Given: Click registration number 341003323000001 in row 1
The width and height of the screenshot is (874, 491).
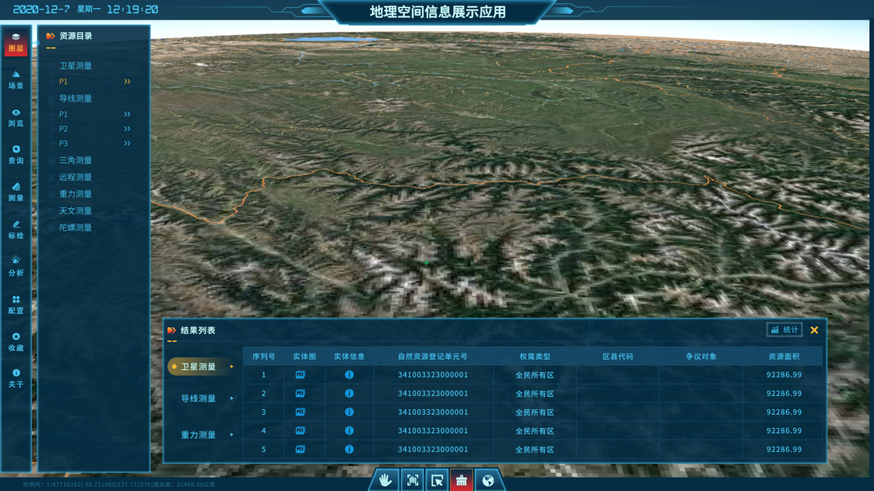Looking at the screenshot, I should pos(432,376).
